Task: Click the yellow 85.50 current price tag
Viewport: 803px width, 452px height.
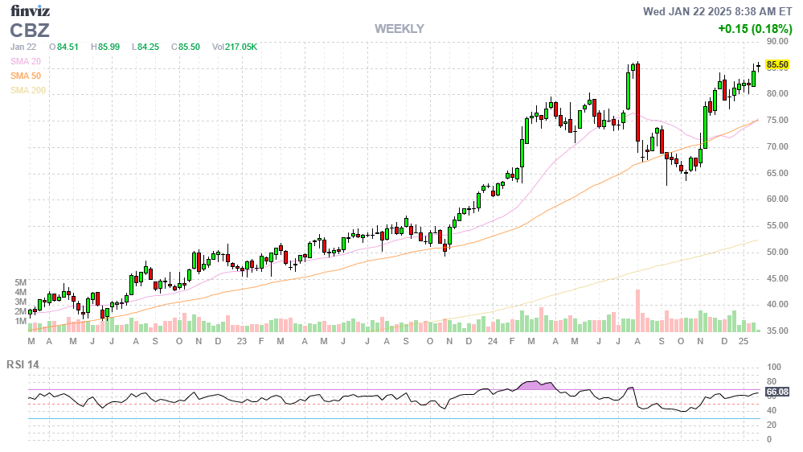Action: tap(776, 64)
